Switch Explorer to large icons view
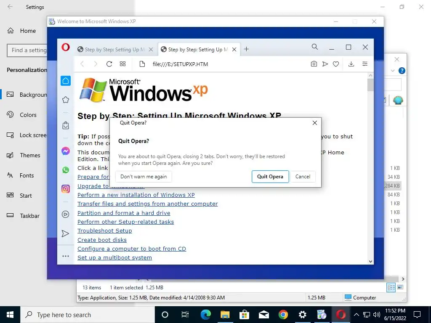This screenshot has height=323, width=431. 401,287
